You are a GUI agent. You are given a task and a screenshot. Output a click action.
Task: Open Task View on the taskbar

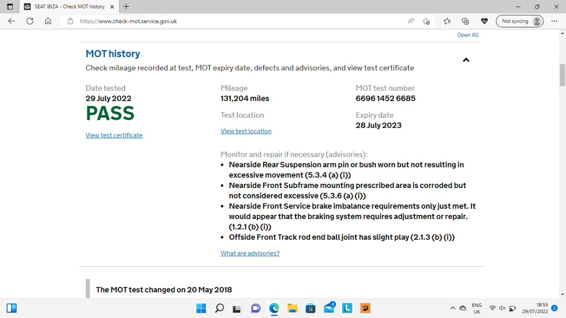pos(237,308)
